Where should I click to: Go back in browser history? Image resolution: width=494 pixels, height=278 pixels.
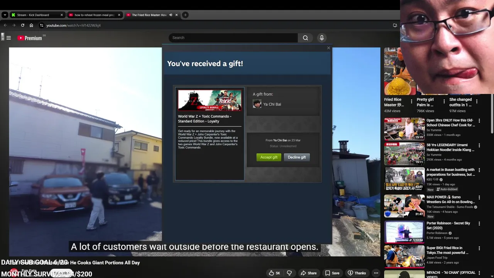point(5,25)
